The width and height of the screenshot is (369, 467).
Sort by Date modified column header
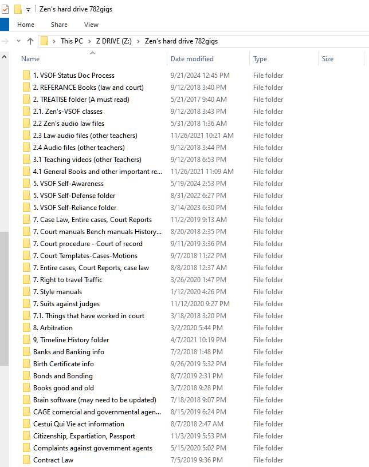tap(192, 59)
